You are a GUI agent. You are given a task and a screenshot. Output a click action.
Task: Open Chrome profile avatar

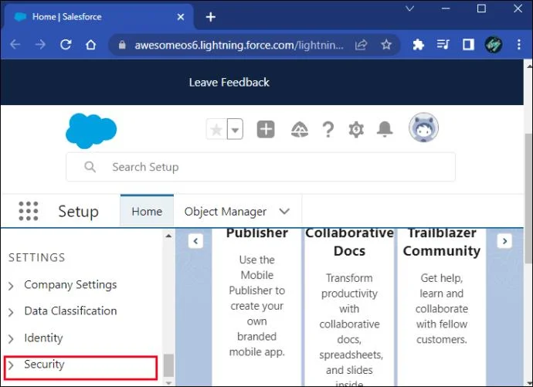494,45
